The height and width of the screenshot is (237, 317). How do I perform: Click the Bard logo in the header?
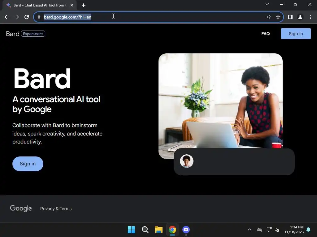pyautogui.click(x=12, y=34)
